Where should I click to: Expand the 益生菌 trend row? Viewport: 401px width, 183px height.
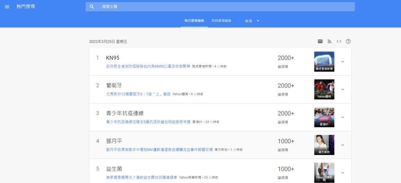[343, 173]
